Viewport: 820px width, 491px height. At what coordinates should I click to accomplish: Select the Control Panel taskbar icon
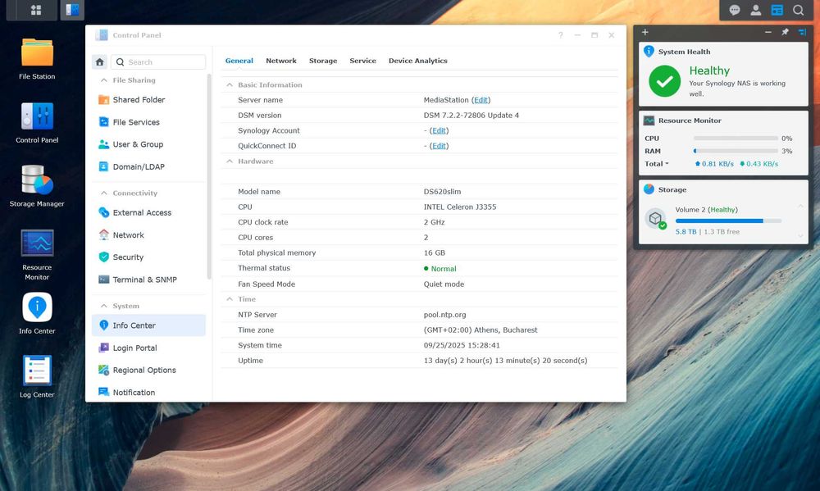72,10
